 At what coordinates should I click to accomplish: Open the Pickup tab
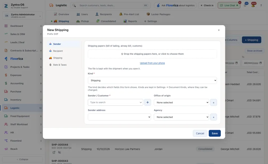point(83,21)
